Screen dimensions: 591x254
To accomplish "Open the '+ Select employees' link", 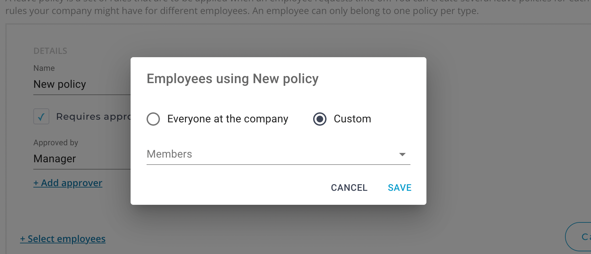I will [x=63, y=239].
